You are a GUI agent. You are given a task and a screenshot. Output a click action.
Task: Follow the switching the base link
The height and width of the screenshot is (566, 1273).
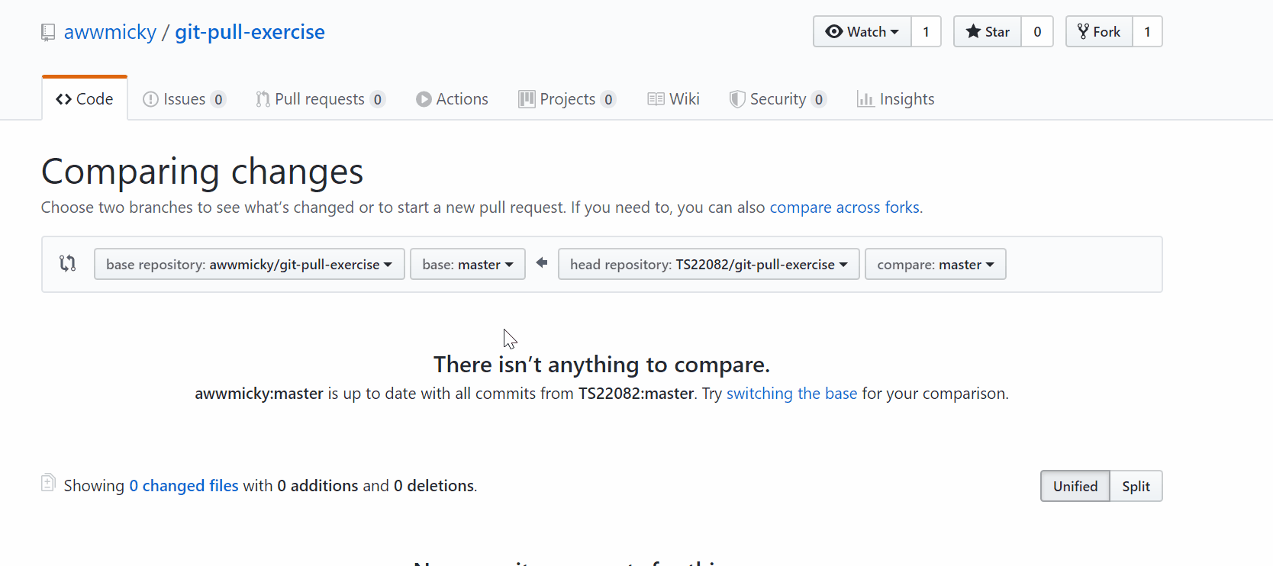pyautogui.click(x=792, y=394)
